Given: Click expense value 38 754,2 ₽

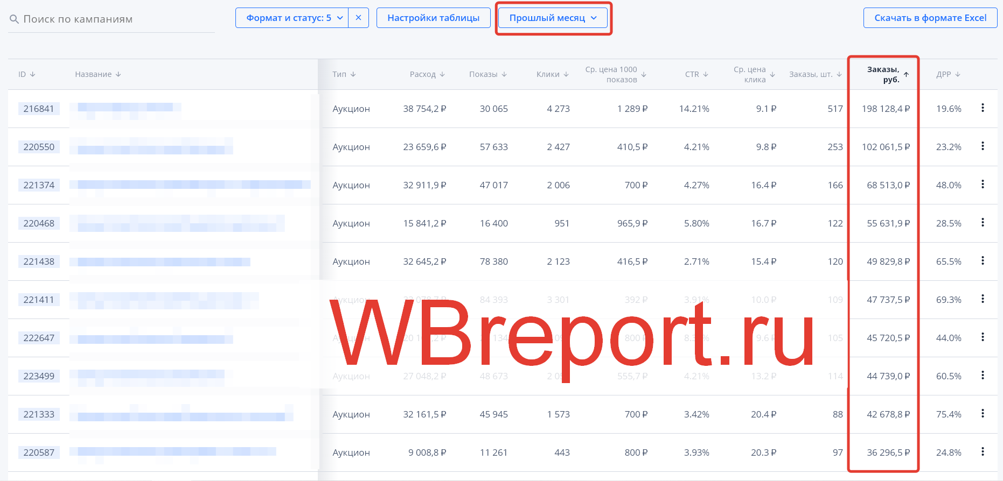Looking at the screenshot, I should click(x=424, y=109).
